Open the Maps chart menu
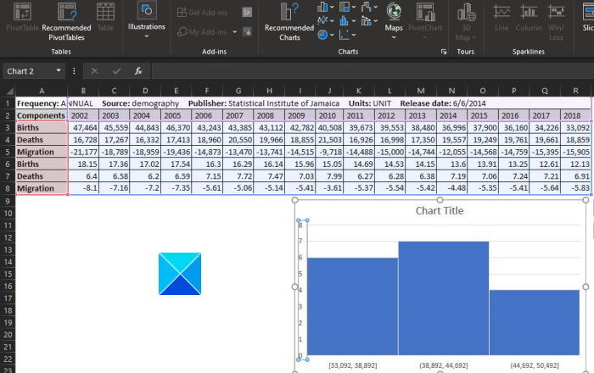The width and height of the screenshot is (594, 373). [394, 21]
